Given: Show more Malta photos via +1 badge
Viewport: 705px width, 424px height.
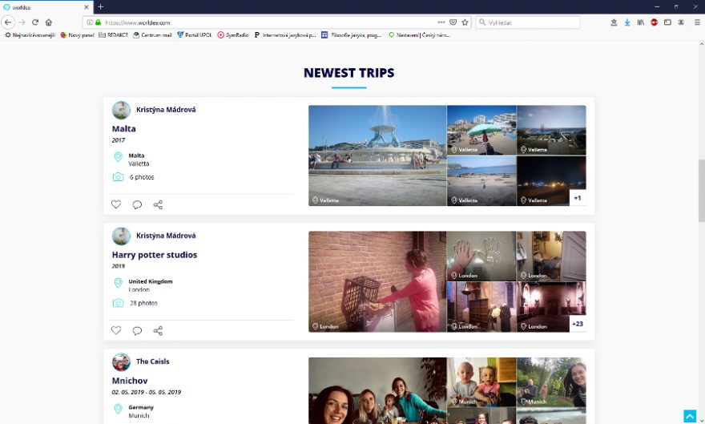Looking at the screenshot, I should [578, 197].
